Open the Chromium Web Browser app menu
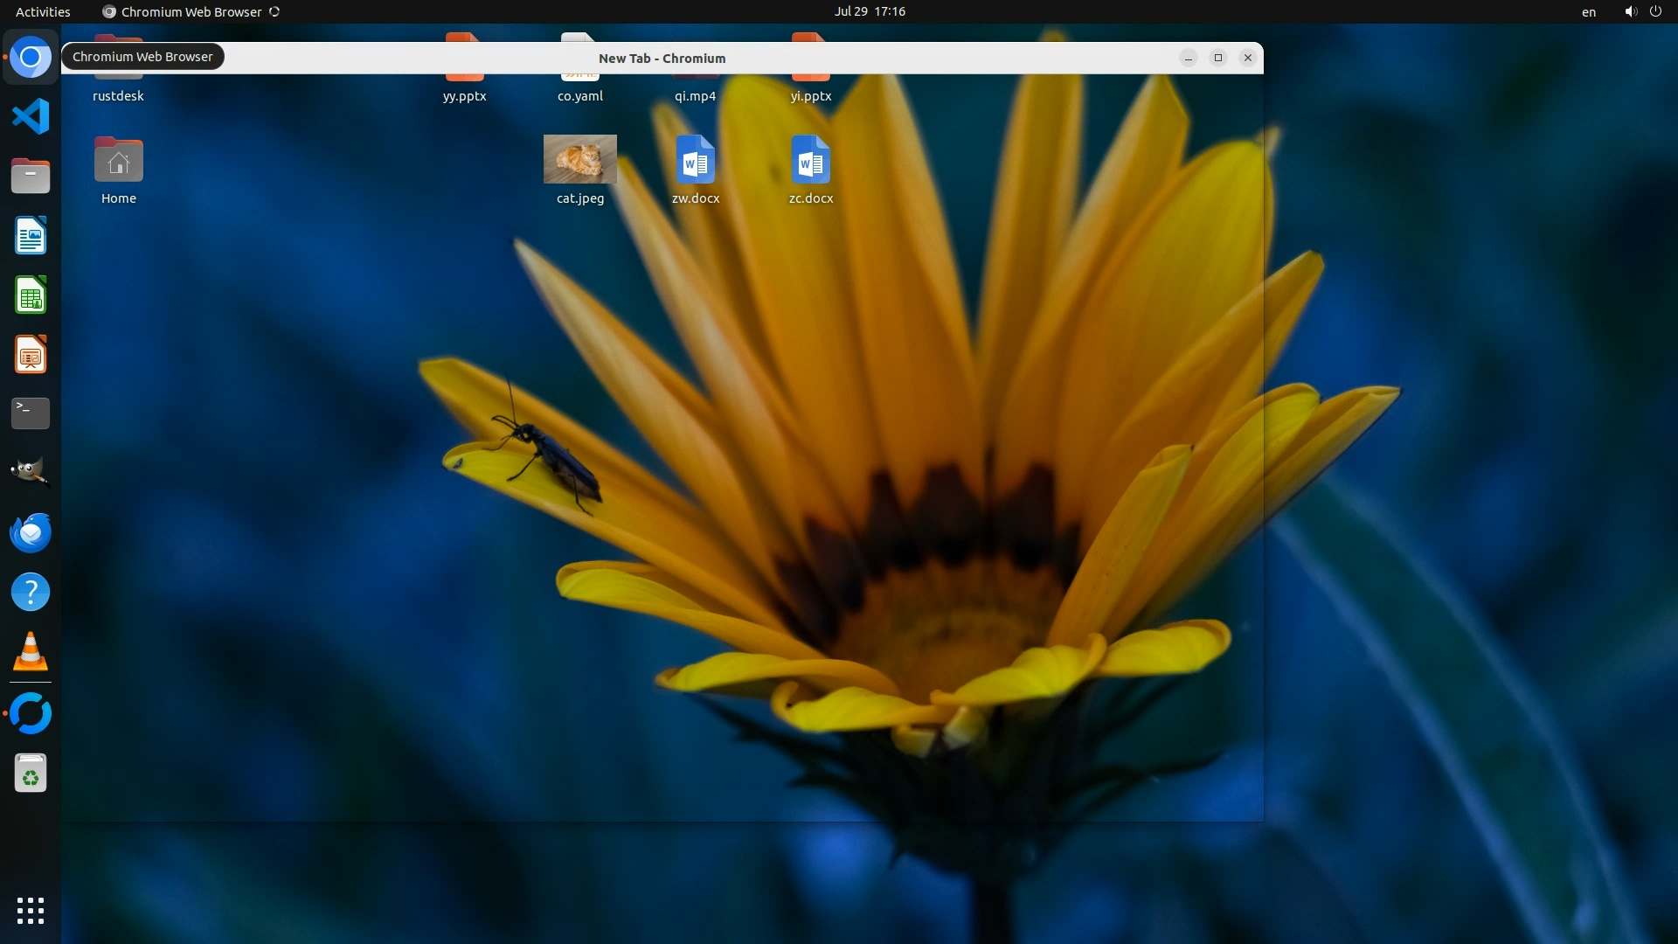The height and width of the screenshot is (944, 1678). point(191,11)
